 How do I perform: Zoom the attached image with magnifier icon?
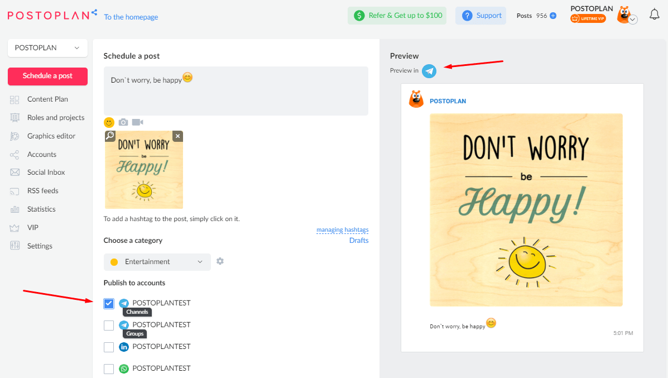[110, 136]
